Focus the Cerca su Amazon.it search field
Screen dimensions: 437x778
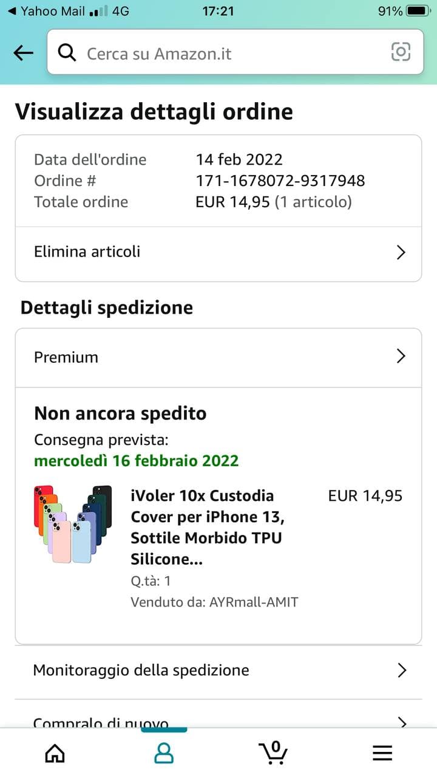[x=231, y=53]
